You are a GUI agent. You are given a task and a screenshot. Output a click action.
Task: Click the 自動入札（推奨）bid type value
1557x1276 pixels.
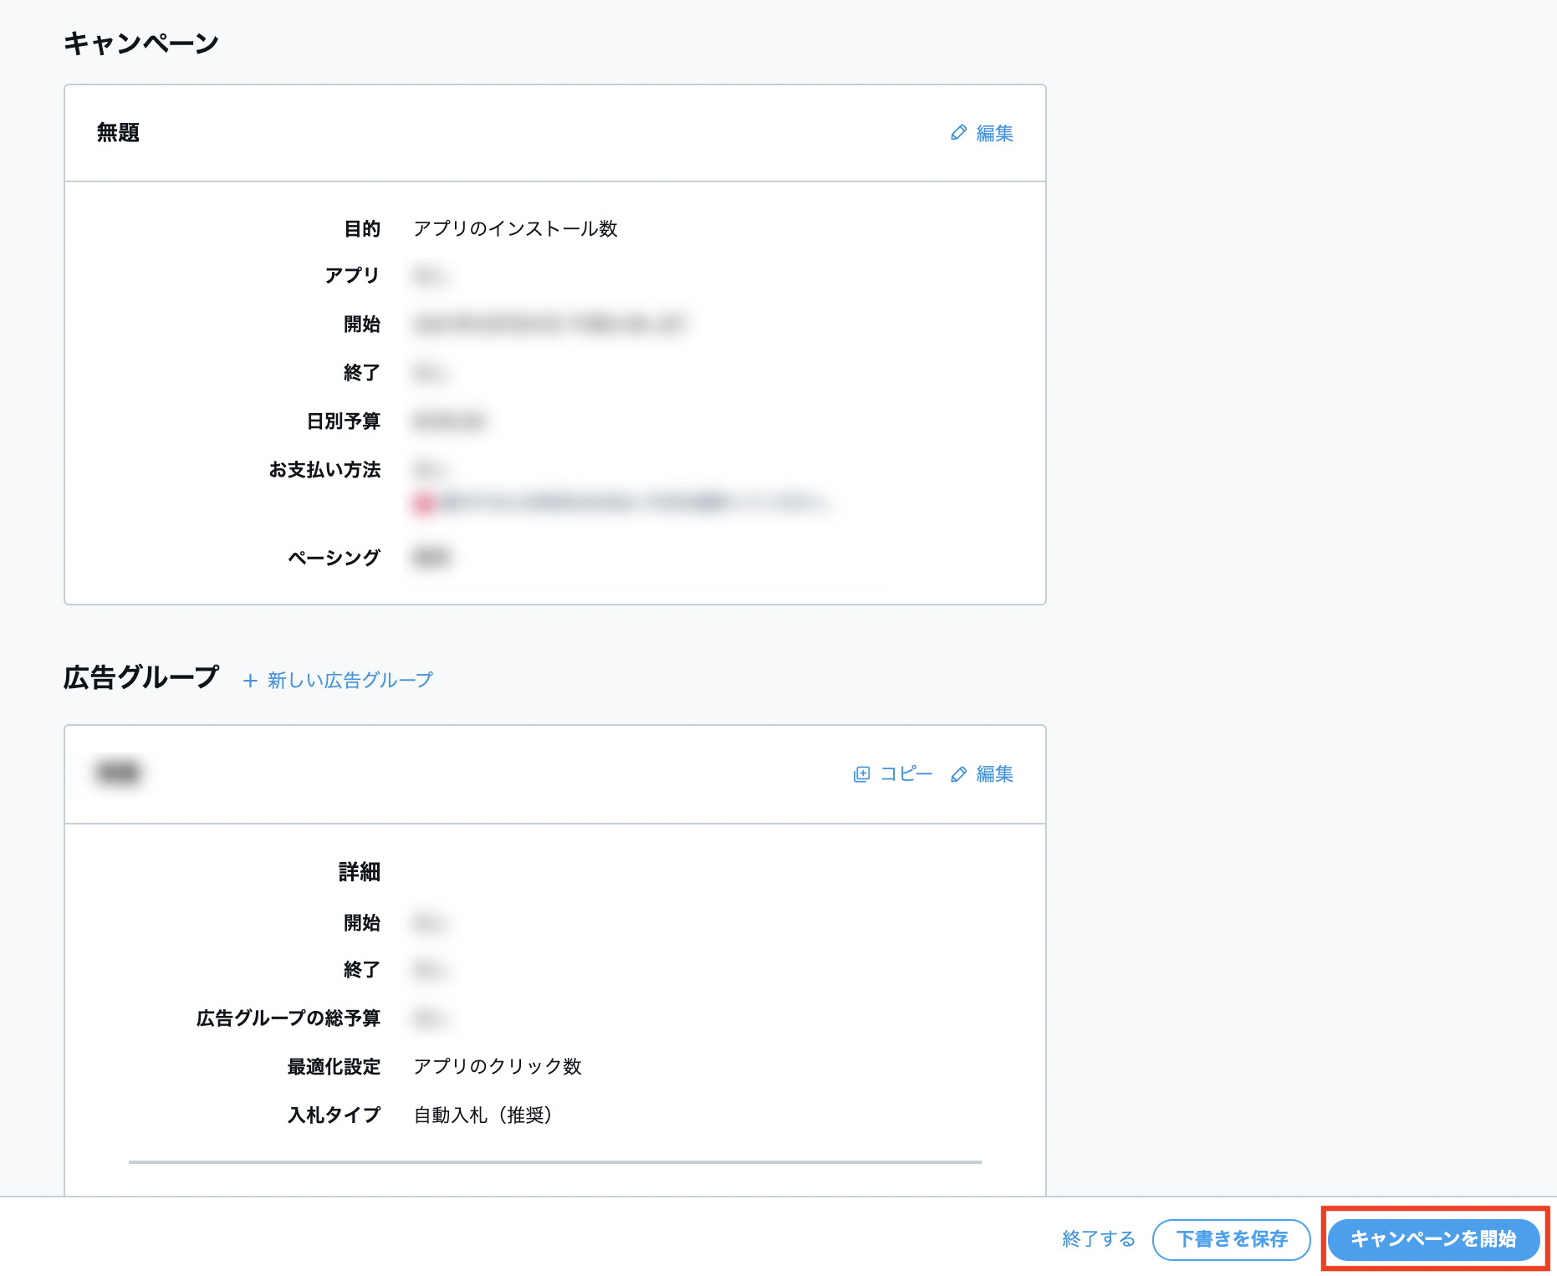pyautogui.click(x=483, y=1115)
